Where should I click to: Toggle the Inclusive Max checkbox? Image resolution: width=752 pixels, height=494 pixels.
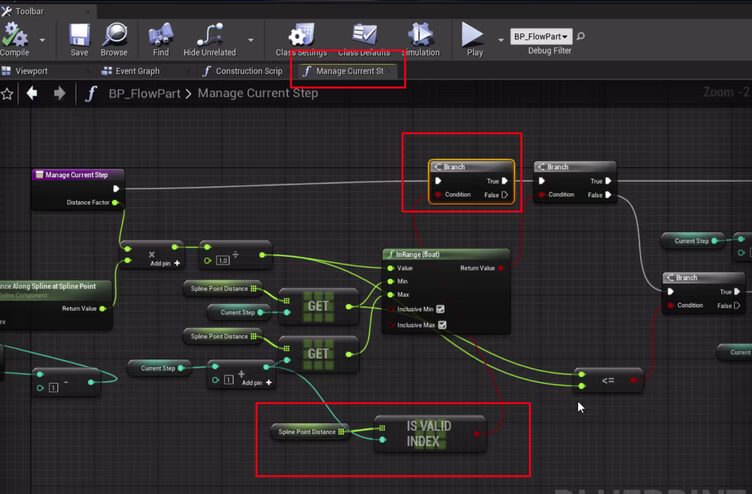pos(442,325)
